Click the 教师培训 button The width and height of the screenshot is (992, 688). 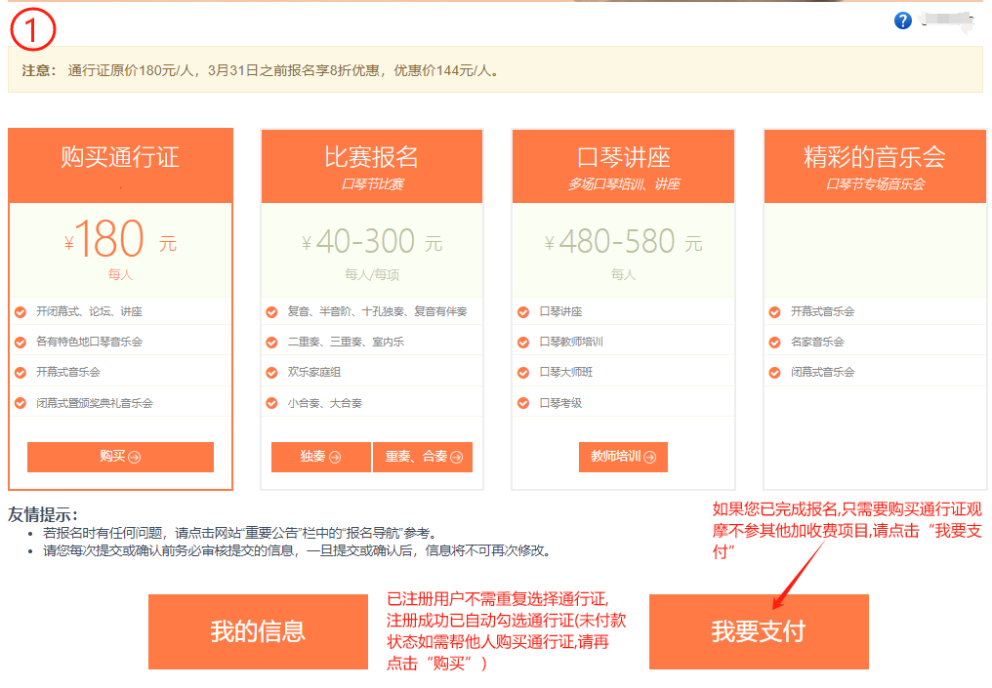click(623, 457)
